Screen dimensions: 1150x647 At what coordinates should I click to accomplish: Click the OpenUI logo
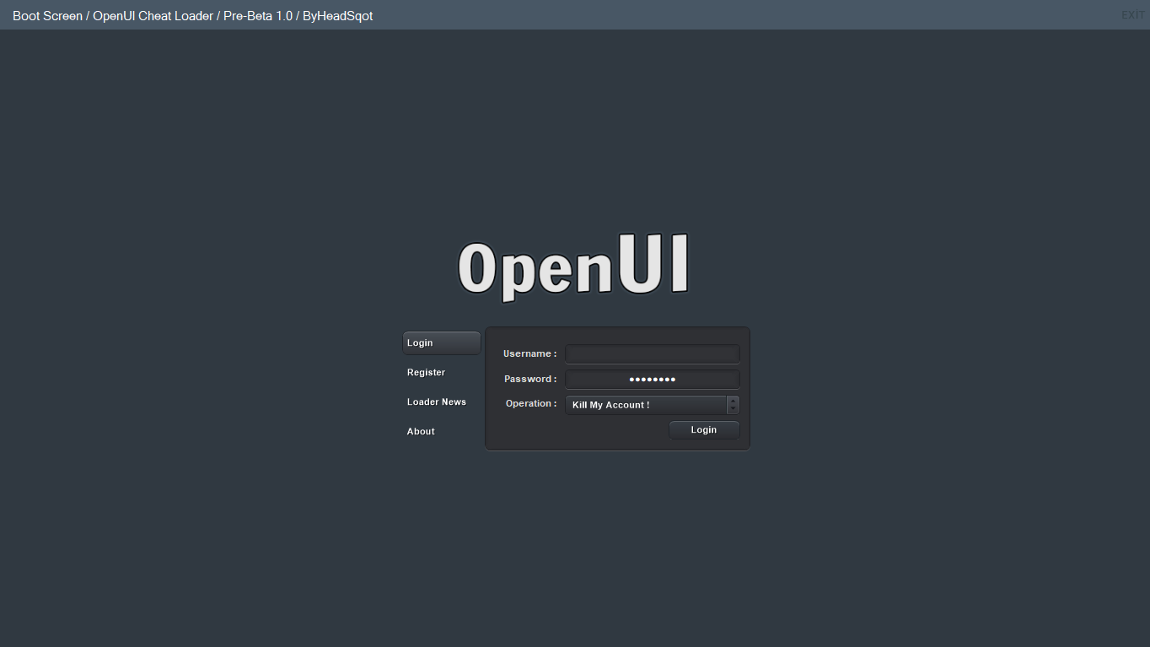[573, 267]
